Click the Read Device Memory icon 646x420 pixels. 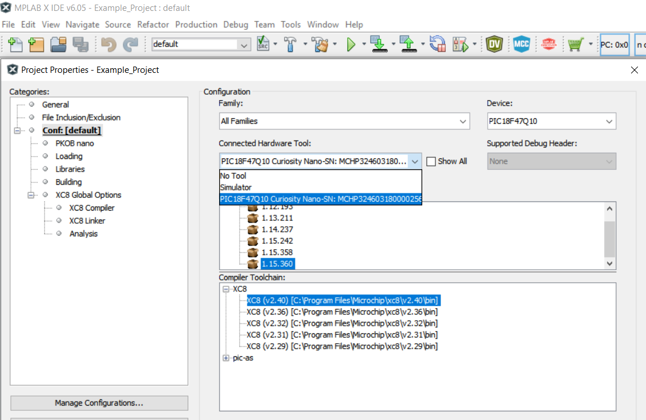point(408,44)
